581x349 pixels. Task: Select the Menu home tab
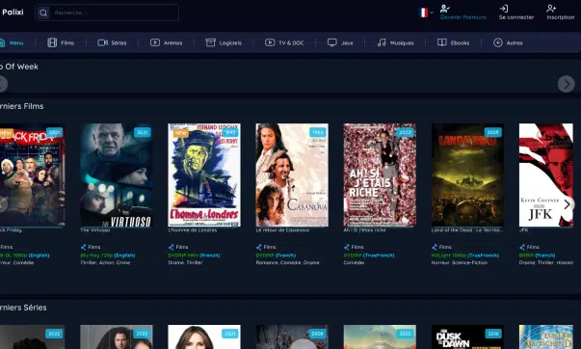tap(12, 42)
